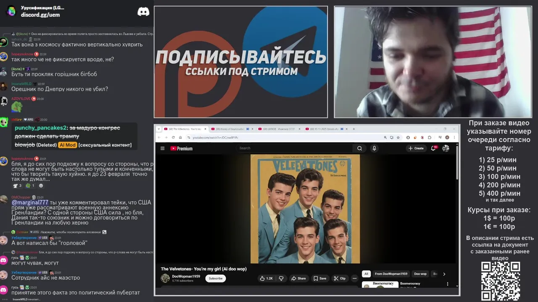
Task: Click the discord.gg/uem invite text
Action: point(40,15)
